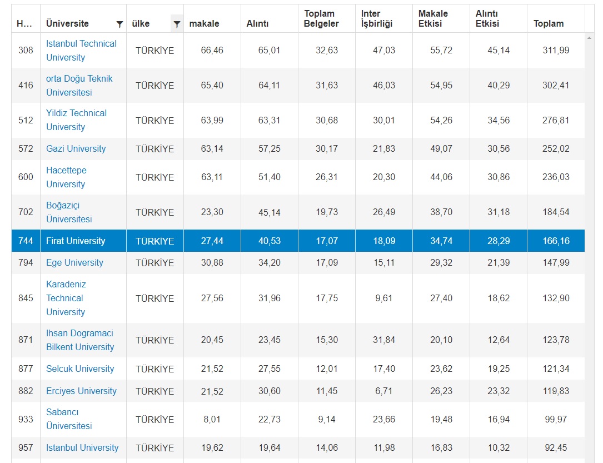Click Toplam value 166,16
603x463 pixels.
556,241
